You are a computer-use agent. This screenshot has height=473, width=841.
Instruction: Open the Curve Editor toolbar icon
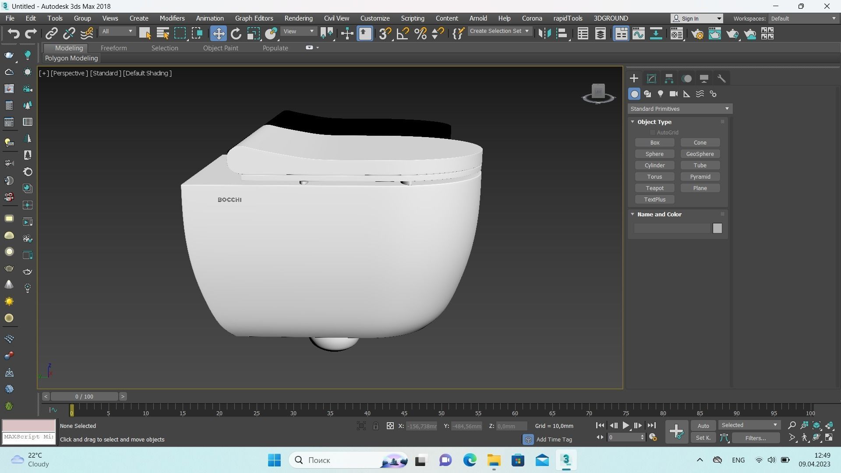pyautogui.click(x=639, y=34)
